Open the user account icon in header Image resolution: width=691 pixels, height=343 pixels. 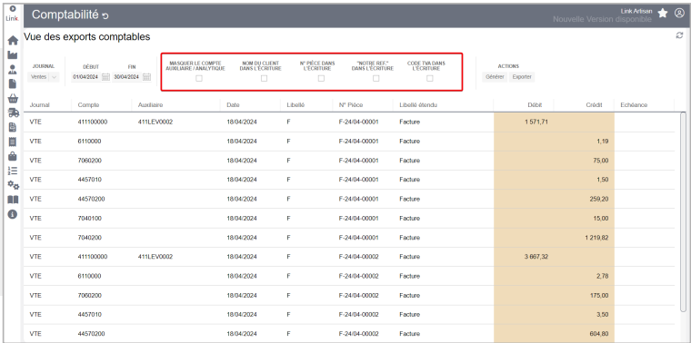[679, 14]
